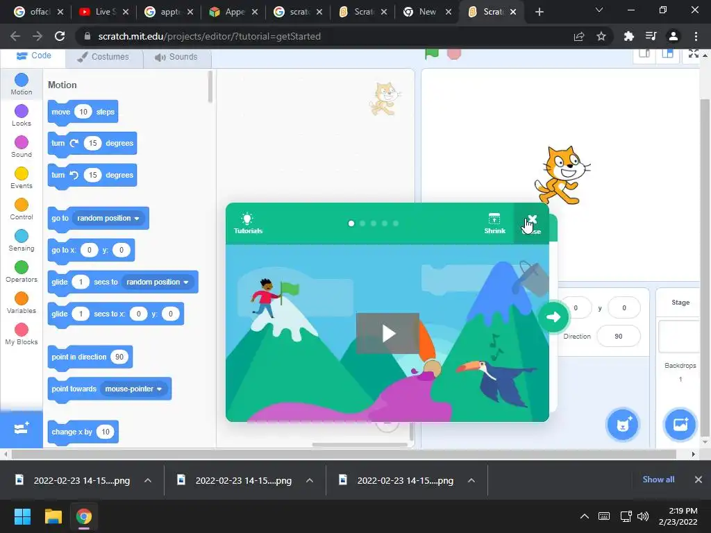Image resolution: width=711 pixels, height=533 pixels.
Task: Open volume control in system tray
Action: pyautogui.click(x=643, y=516)
